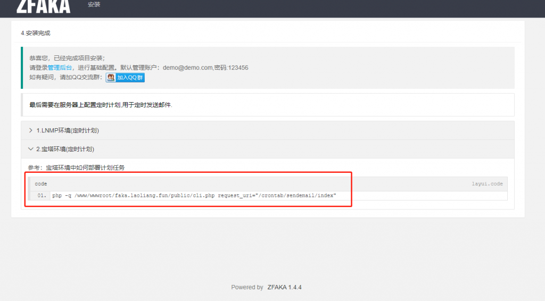This screenshot has height=301, width=545.
Task: Click the 4.安装完成 step heading
Action: click(x=36, y=33)
